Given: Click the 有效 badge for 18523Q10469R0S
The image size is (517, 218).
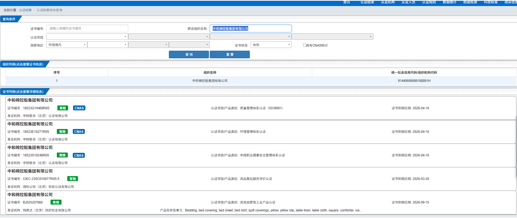Looking at the screenshot, I should point(63,108).
